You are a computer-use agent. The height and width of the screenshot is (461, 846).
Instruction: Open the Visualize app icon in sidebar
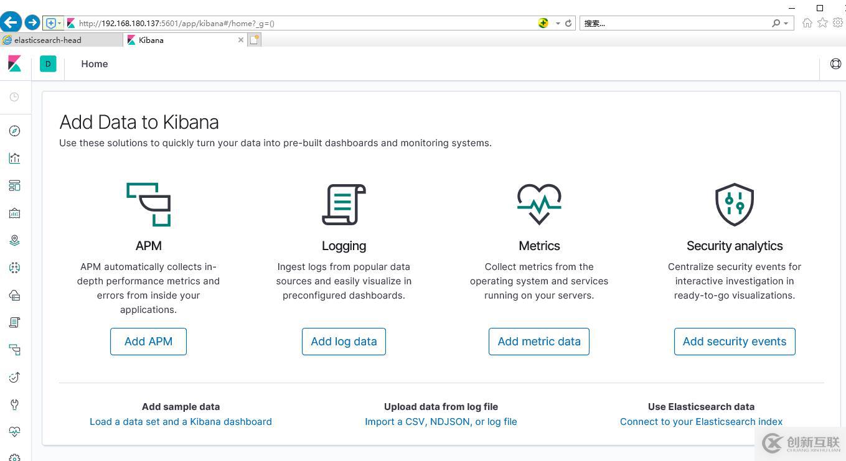pos(14,158)
